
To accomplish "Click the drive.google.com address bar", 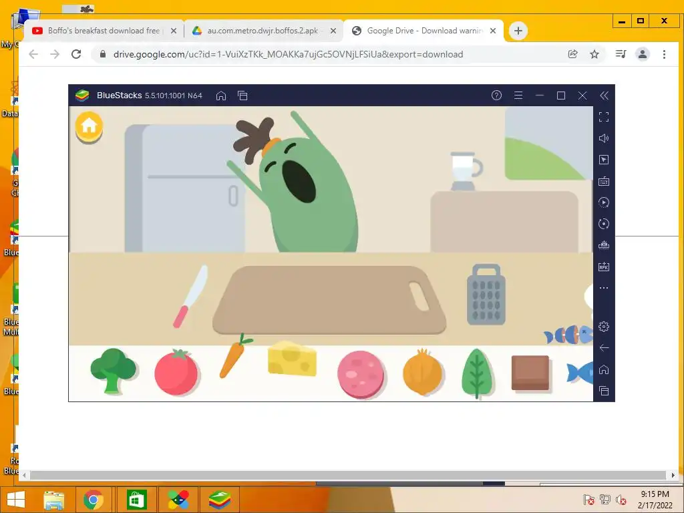I will point(288,54).
